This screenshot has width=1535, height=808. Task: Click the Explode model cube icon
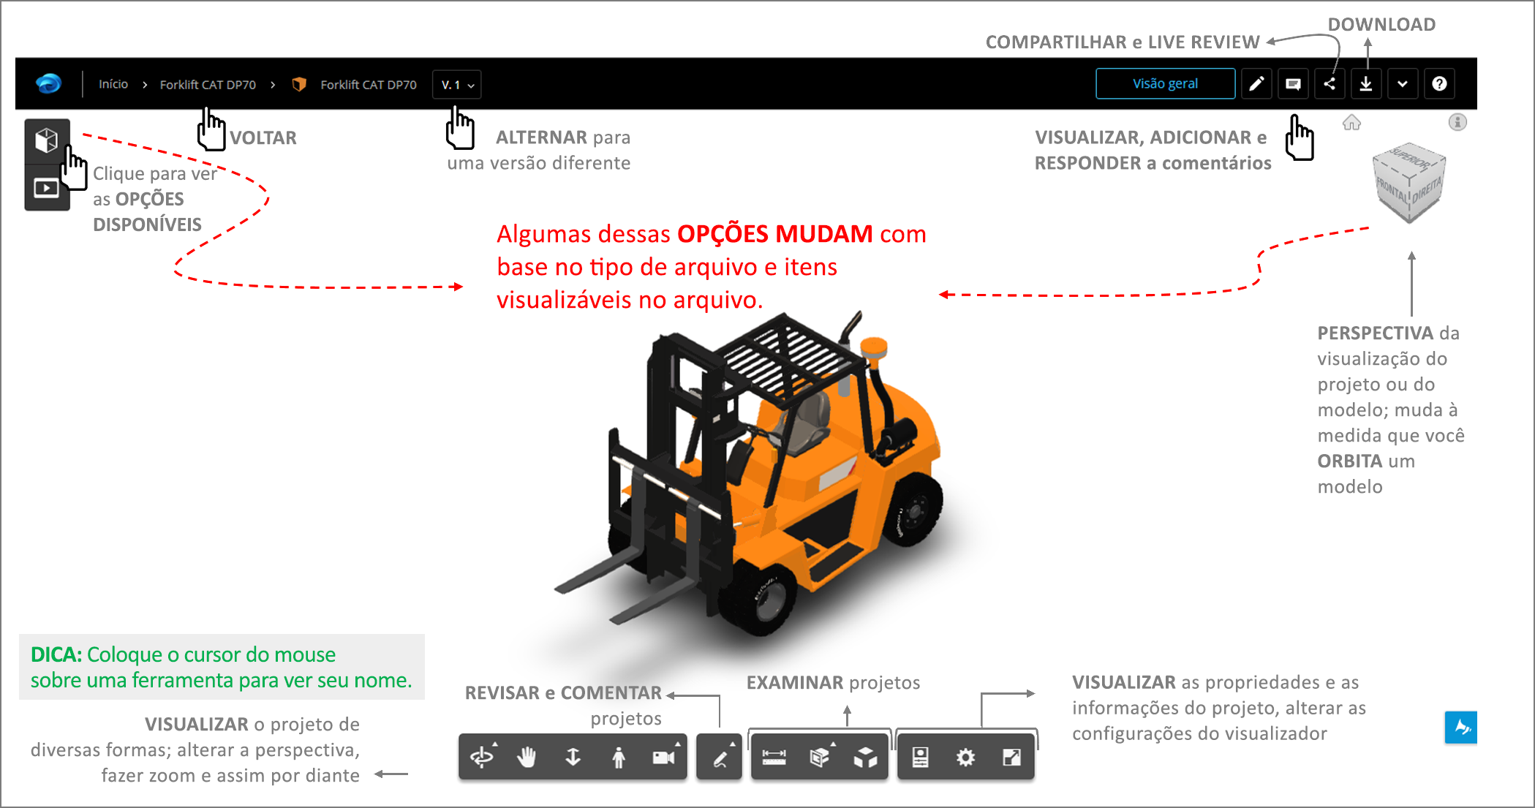[865, 758]
